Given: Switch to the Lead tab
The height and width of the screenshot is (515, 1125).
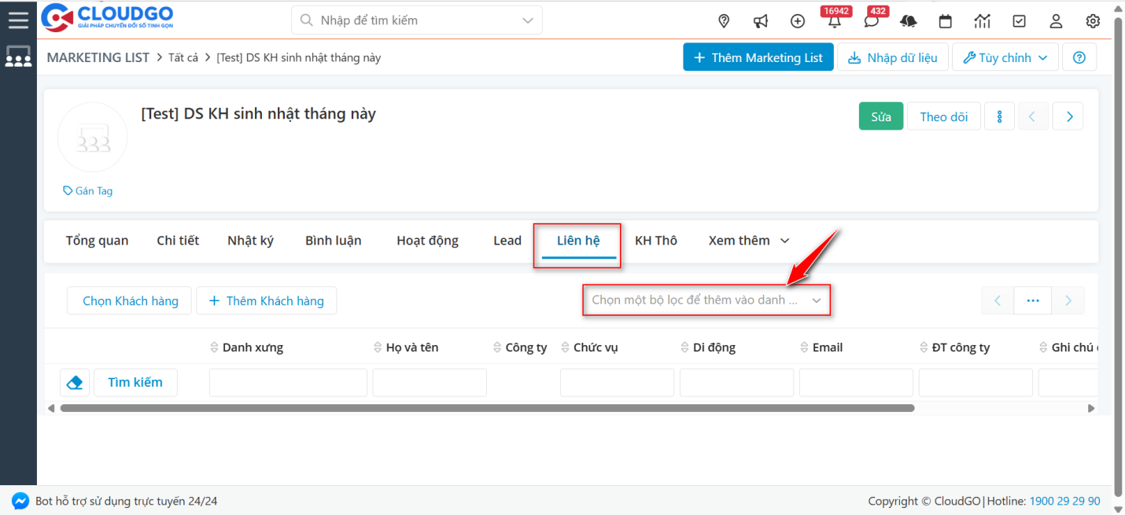Looking at the screenshot, I should tap(507, 241).
